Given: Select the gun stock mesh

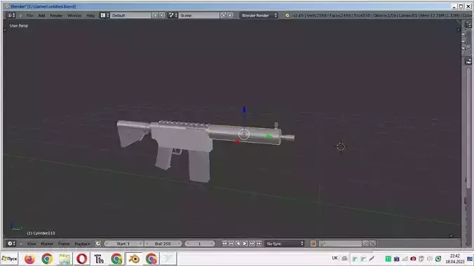Looking at the screenshot, I should [x=132, y=134].
